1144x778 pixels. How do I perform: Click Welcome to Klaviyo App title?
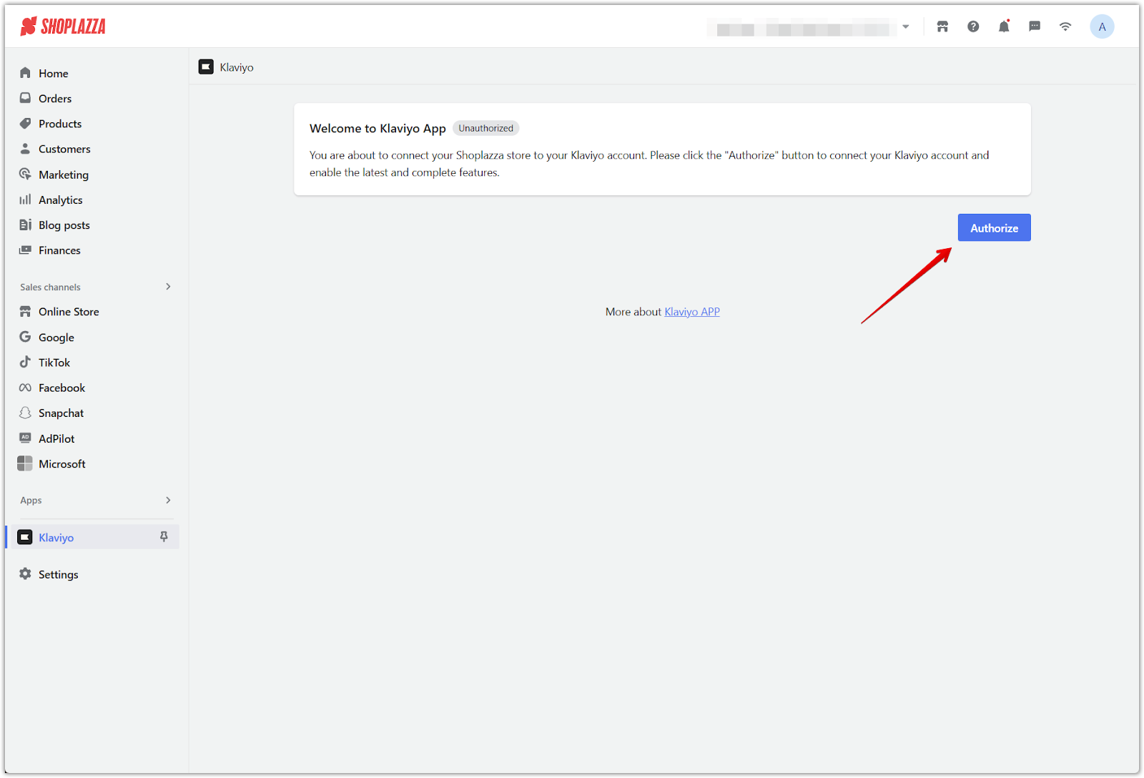point(378,128)
